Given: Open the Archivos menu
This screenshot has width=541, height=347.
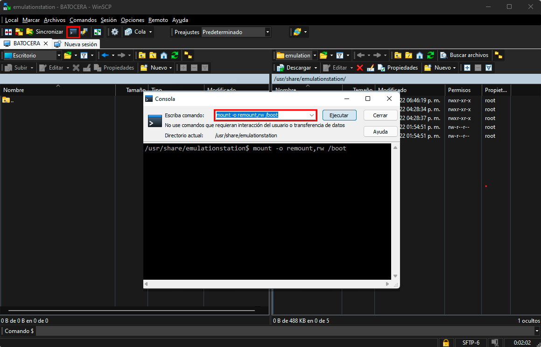Looking at the screenshot, I should pyautogui.click(x=55, y=20).
